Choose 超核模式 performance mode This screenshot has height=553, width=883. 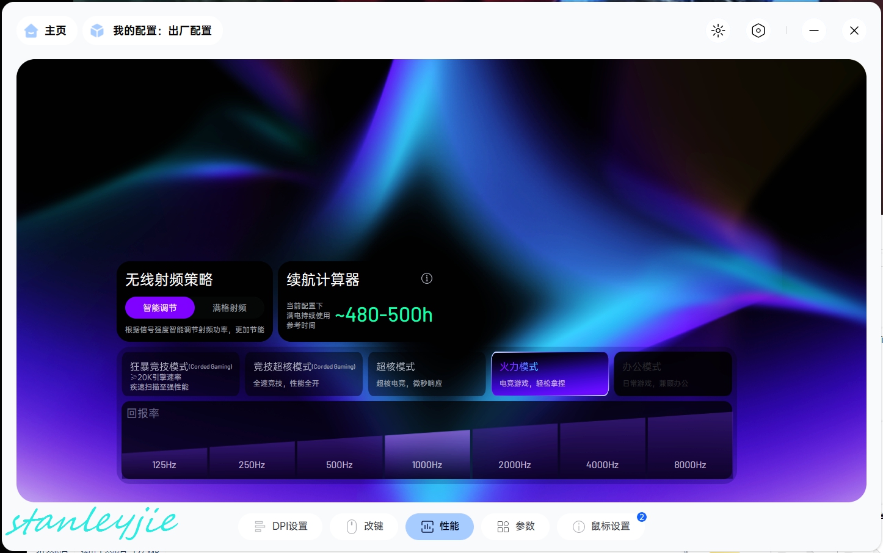[x=427, y=374]
